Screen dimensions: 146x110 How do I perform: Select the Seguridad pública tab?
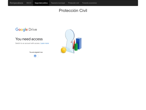click(41, 3)
